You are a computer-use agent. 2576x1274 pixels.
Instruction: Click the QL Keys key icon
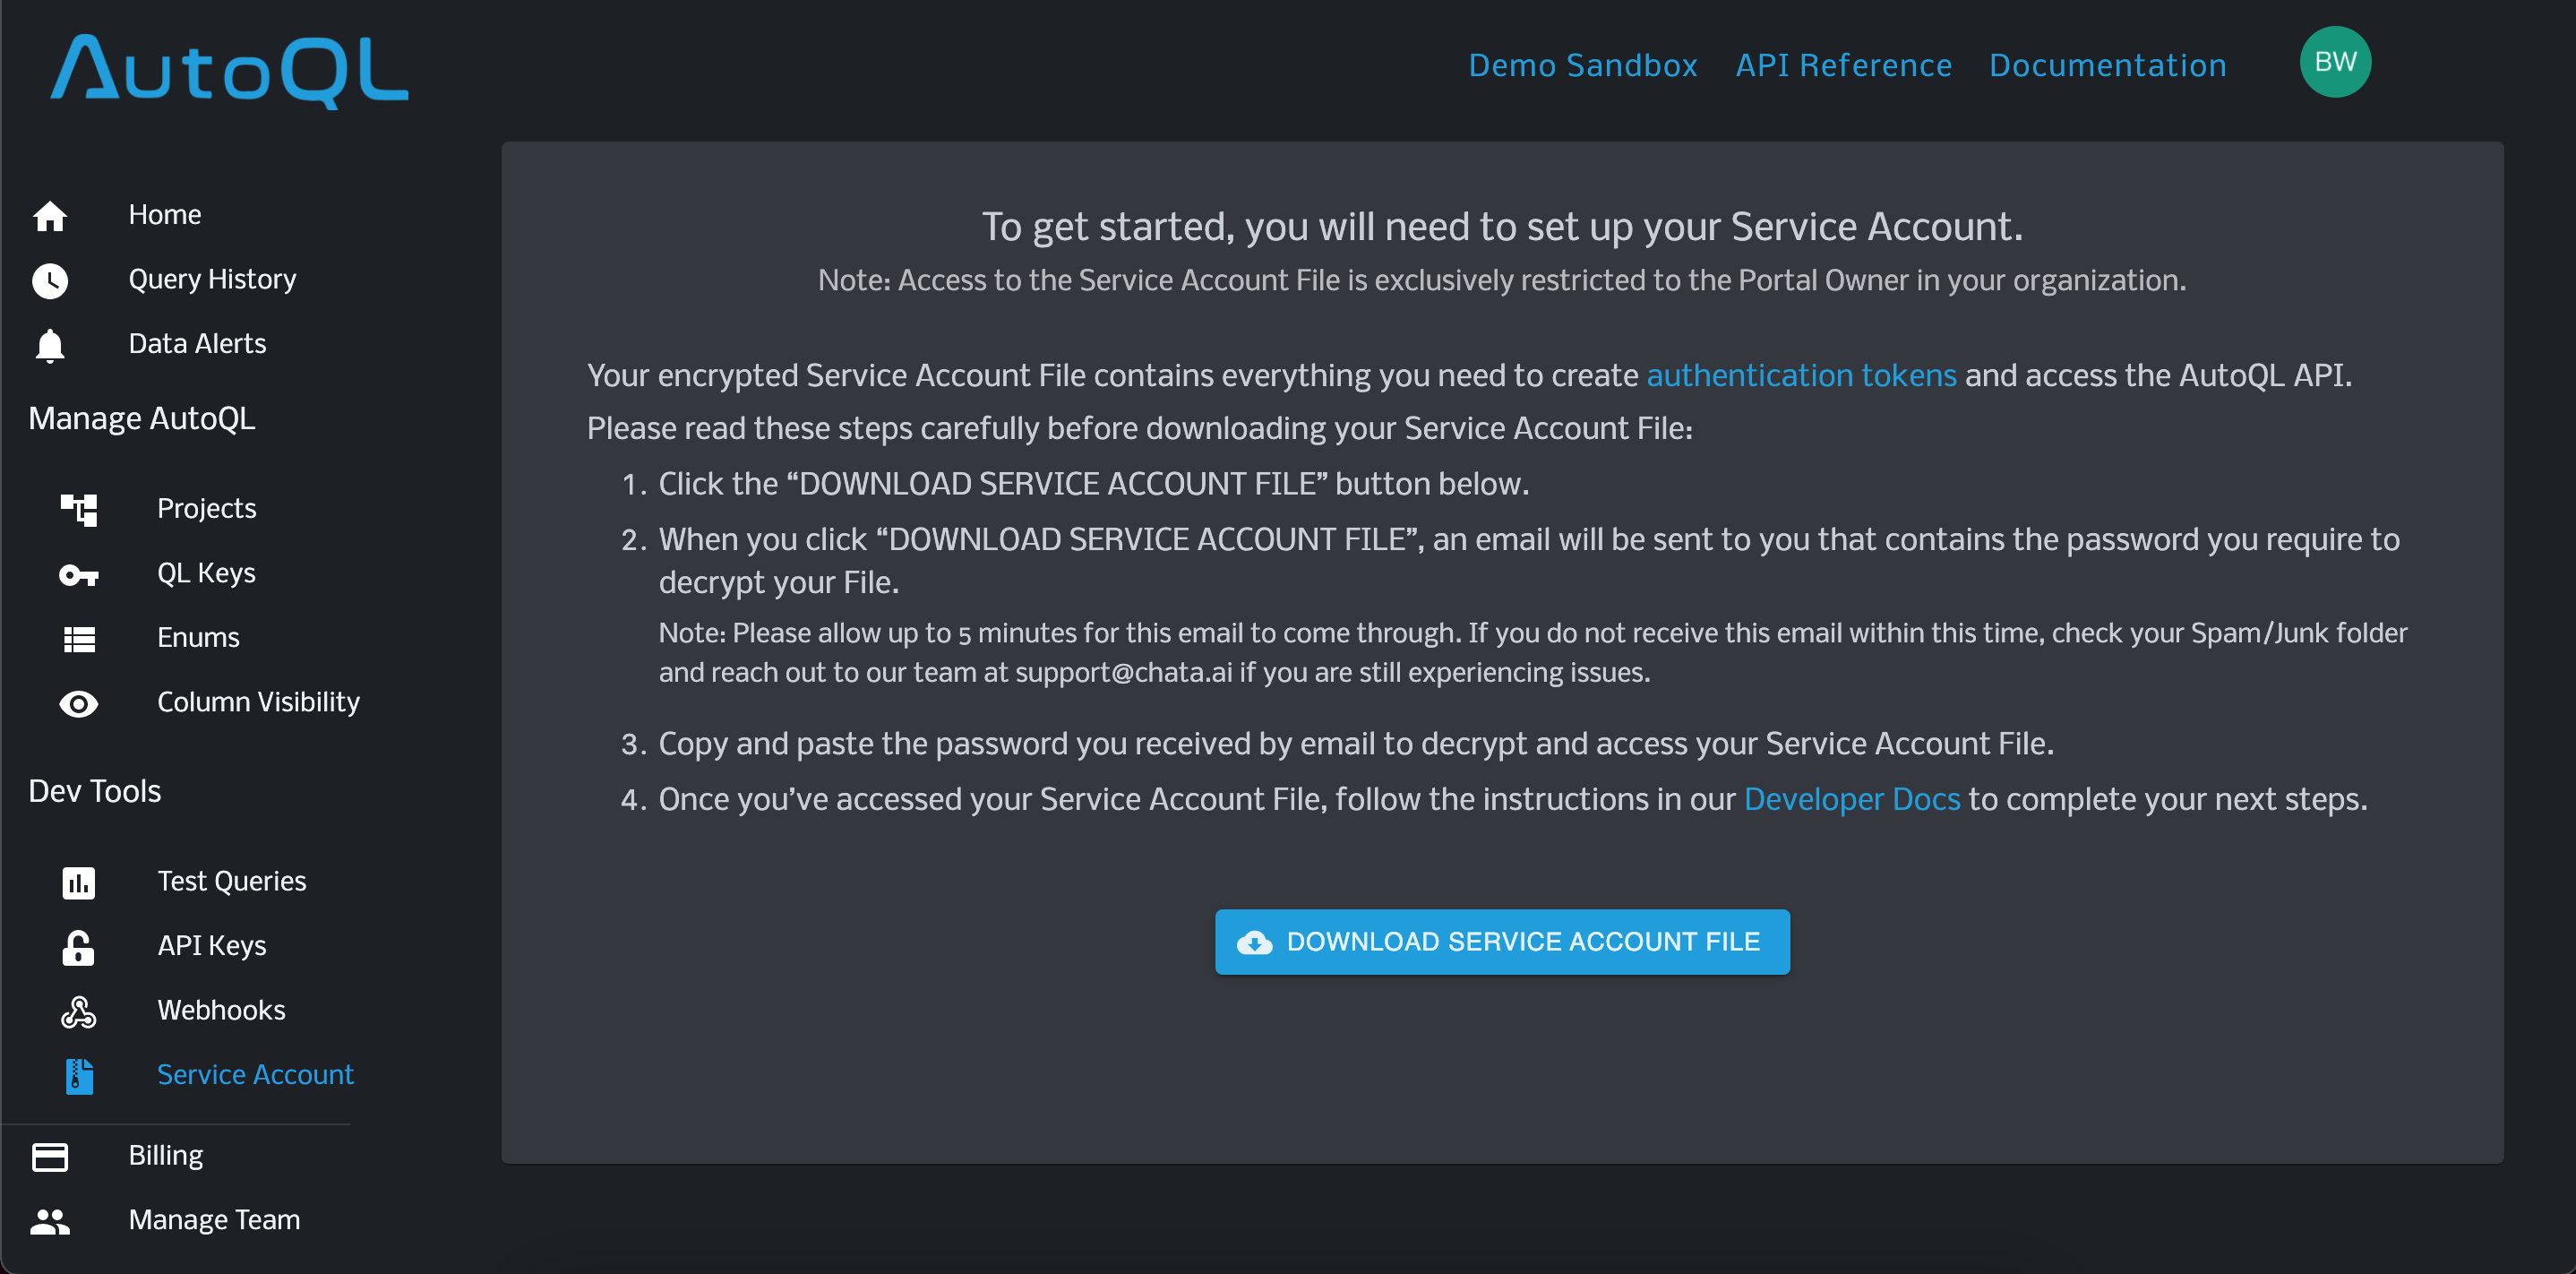pos(79,574)
